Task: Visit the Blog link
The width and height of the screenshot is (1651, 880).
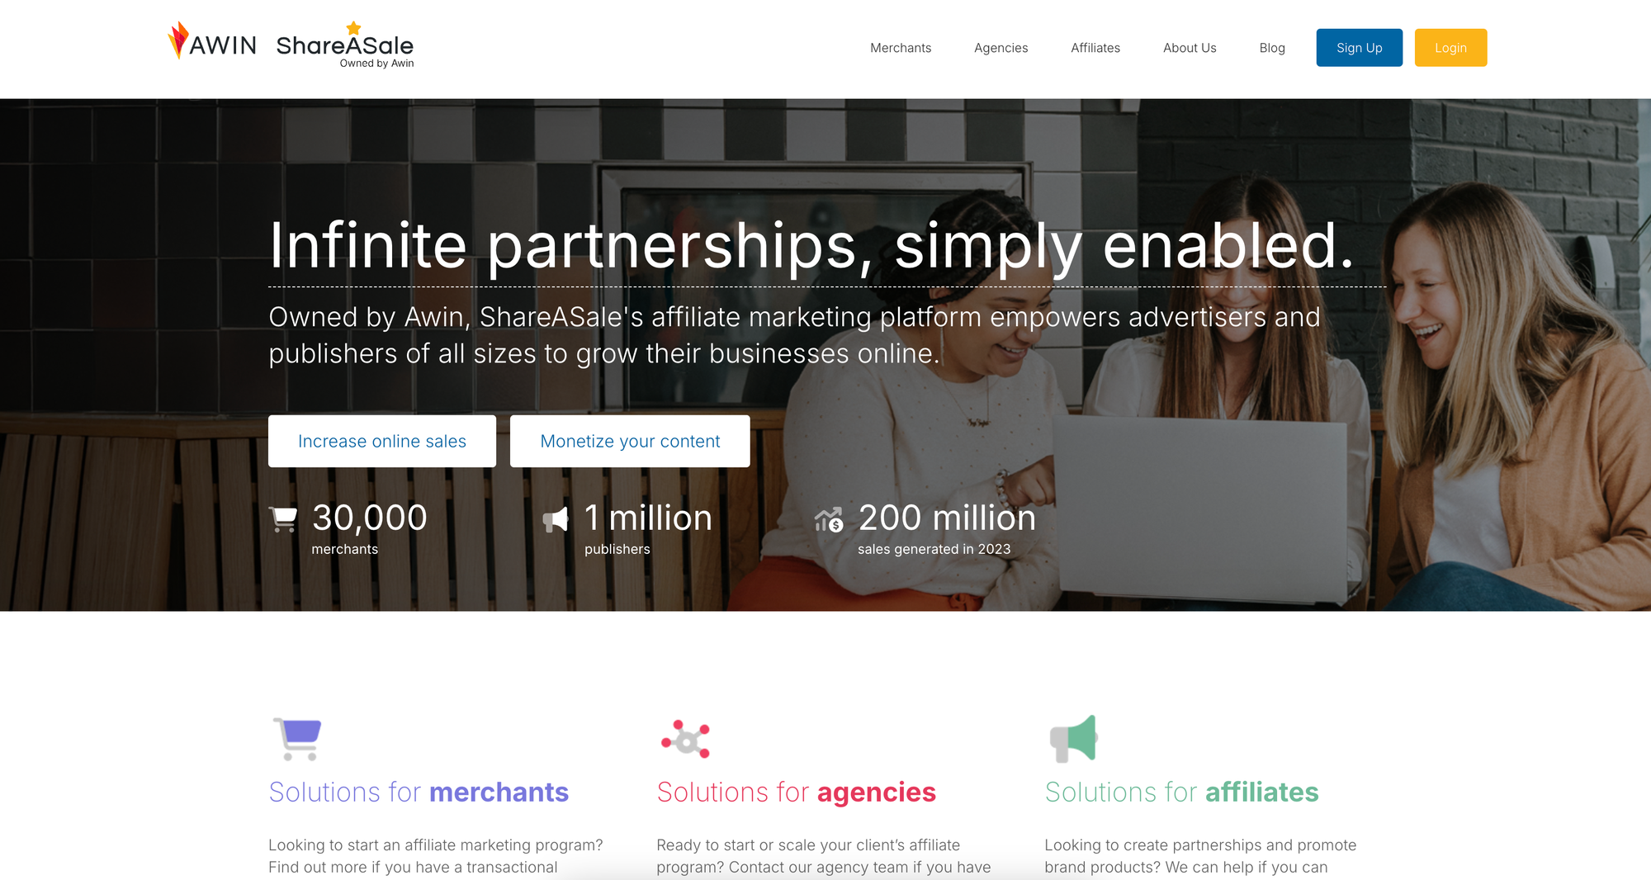Action: pyautogui.click(x=1272, y=48)
